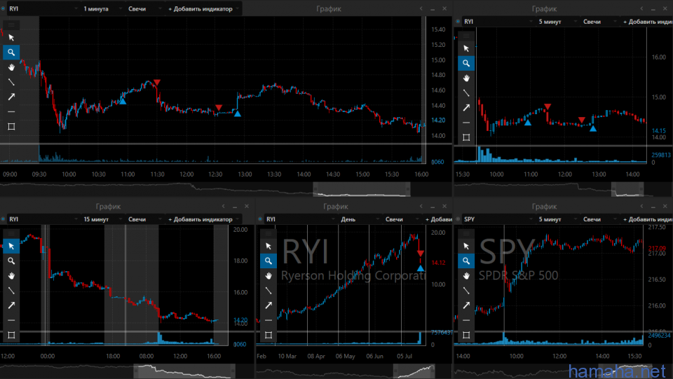Pick arrow tool in RYI daily chart

(x=268, y=305)
